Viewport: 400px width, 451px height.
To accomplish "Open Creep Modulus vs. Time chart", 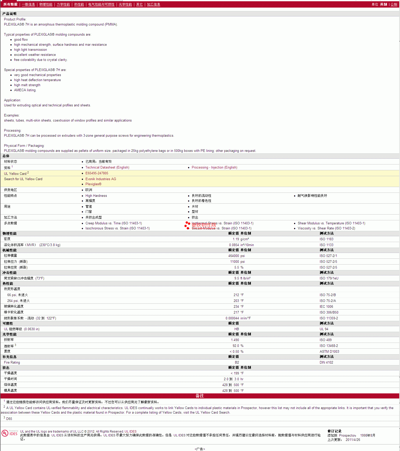I will (114, 223).
